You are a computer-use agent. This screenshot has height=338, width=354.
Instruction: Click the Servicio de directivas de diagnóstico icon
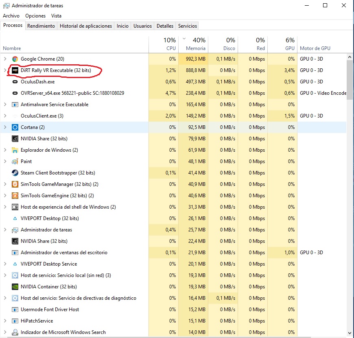(x=15, y=298)
